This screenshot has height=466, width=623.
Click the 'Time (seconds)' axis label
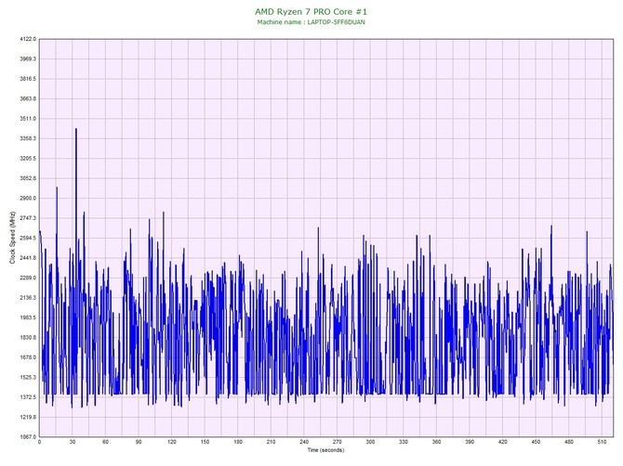point(325,450)
